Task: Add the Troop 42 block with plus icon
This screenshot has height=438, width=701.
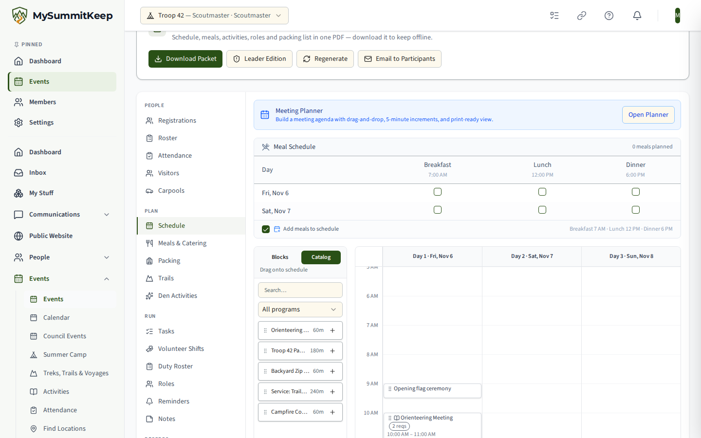Action: coord(332,351)
